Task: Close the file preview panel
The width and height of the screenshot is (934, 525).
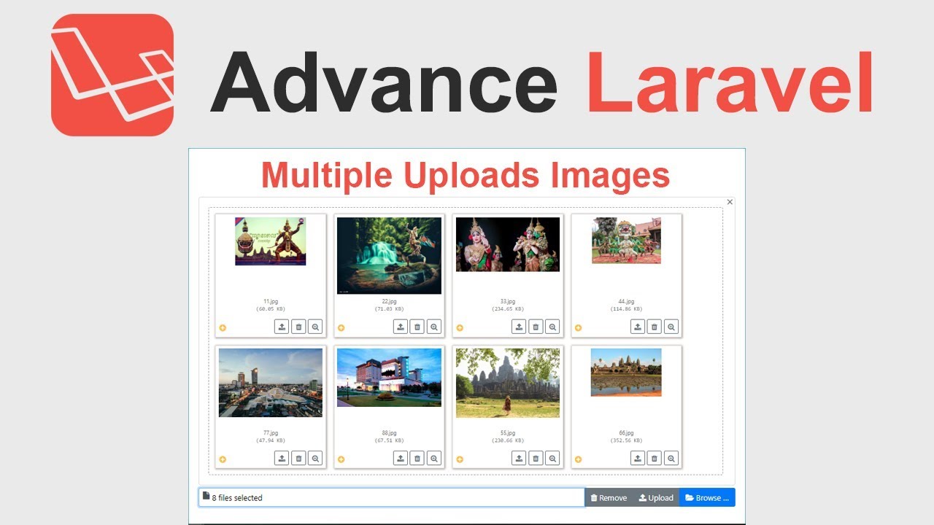Action: pyautogui.click(x=730, y=202)
